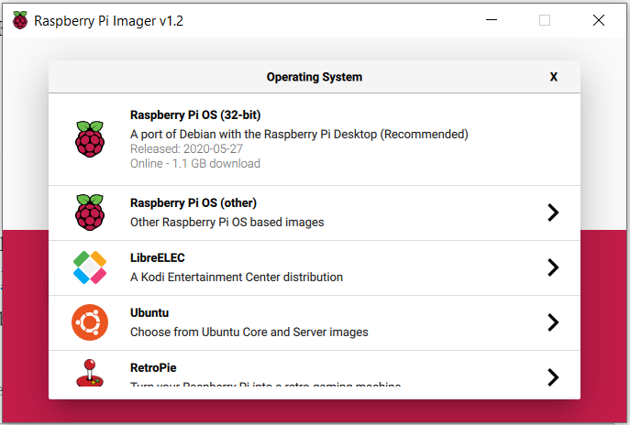Screen dimensions: 630x425
Task: Click the Raspberry Pi OS (32-bit) raspberry icon
Action: (x=90, y=139)
